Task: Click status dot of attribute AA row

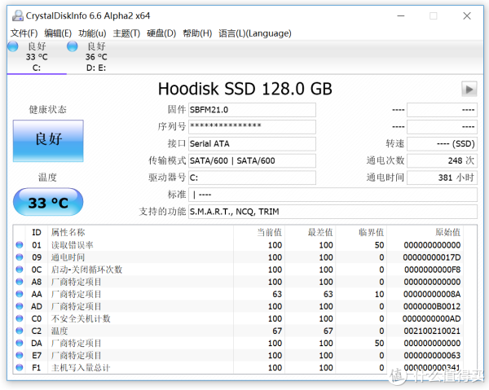Action: click(20, 294)
